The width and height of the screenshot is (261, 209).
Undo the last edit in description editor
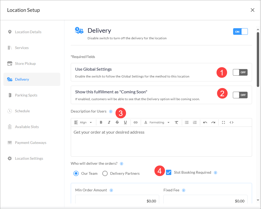205,123
